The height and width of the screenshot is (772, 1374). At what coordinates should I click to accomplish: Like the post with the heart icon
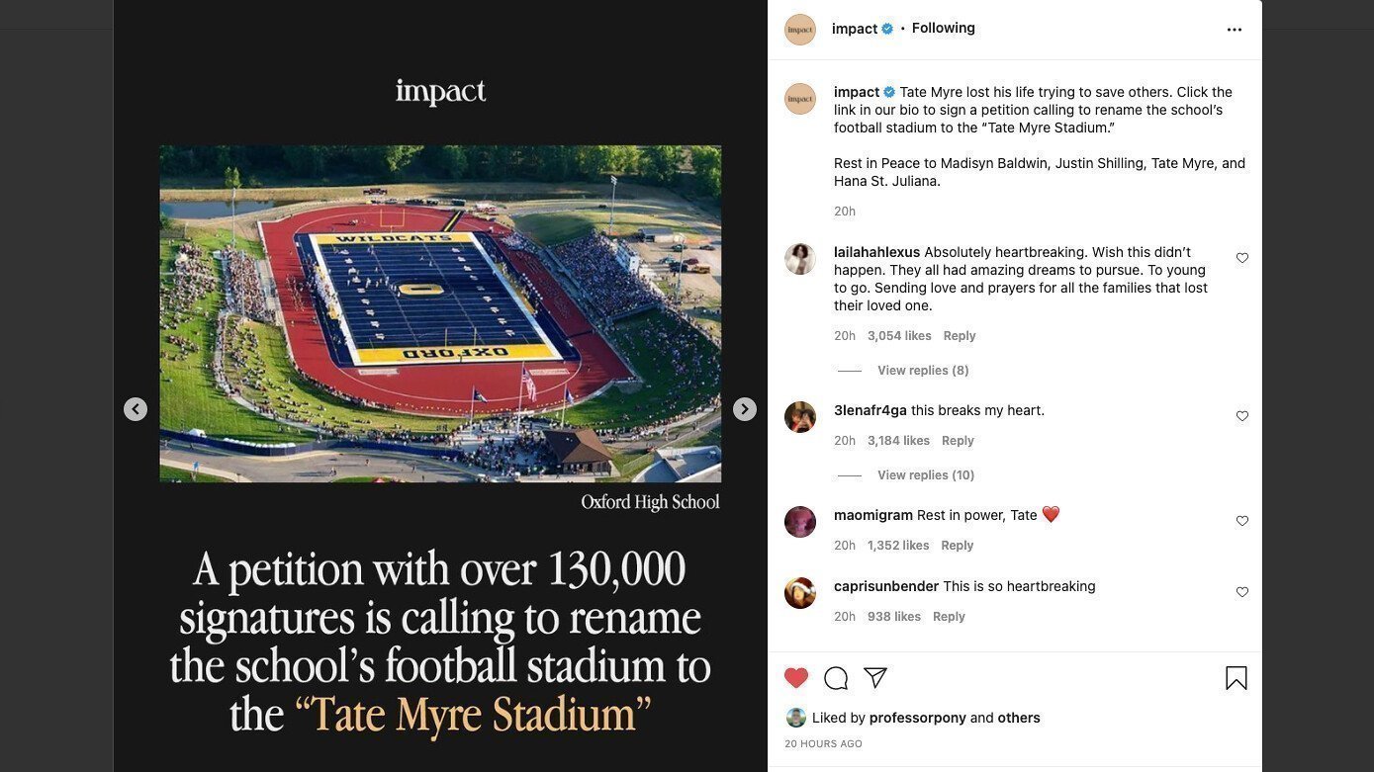pos(796,677)
